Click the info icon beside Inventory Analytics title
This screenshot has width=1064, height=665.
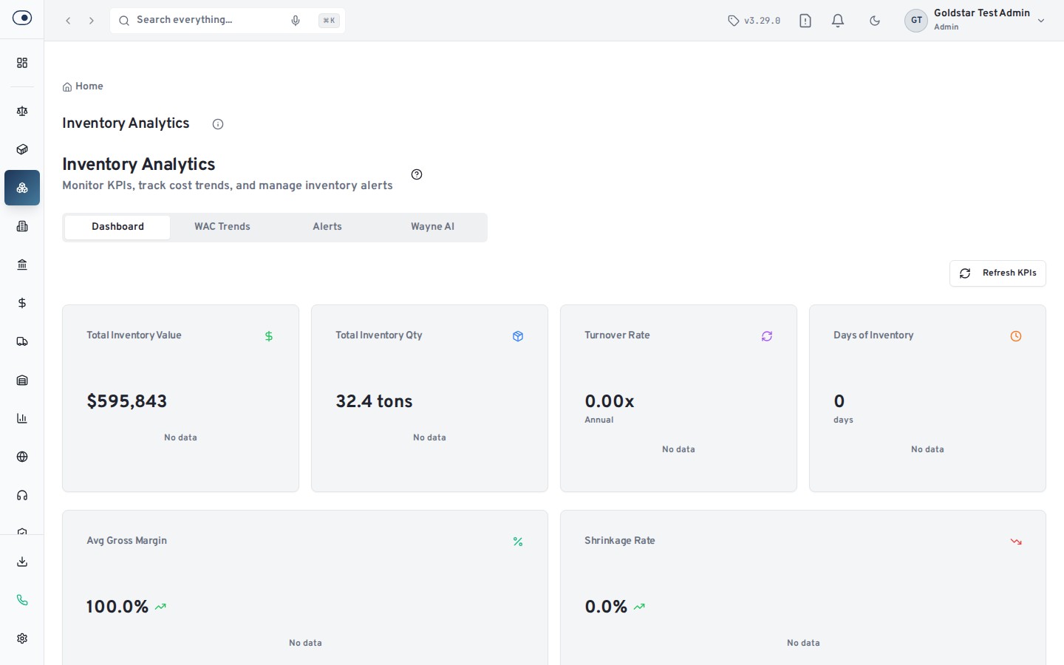[x=218, y=124]
